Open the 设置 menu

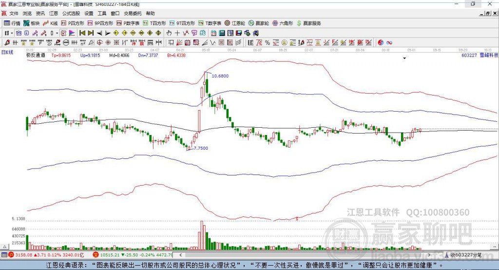[x=89, y=13]
